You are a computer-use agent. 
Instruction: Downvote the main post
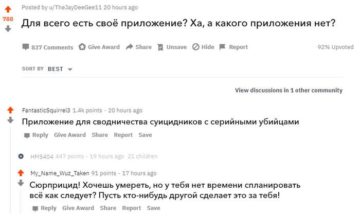point(8,29)
